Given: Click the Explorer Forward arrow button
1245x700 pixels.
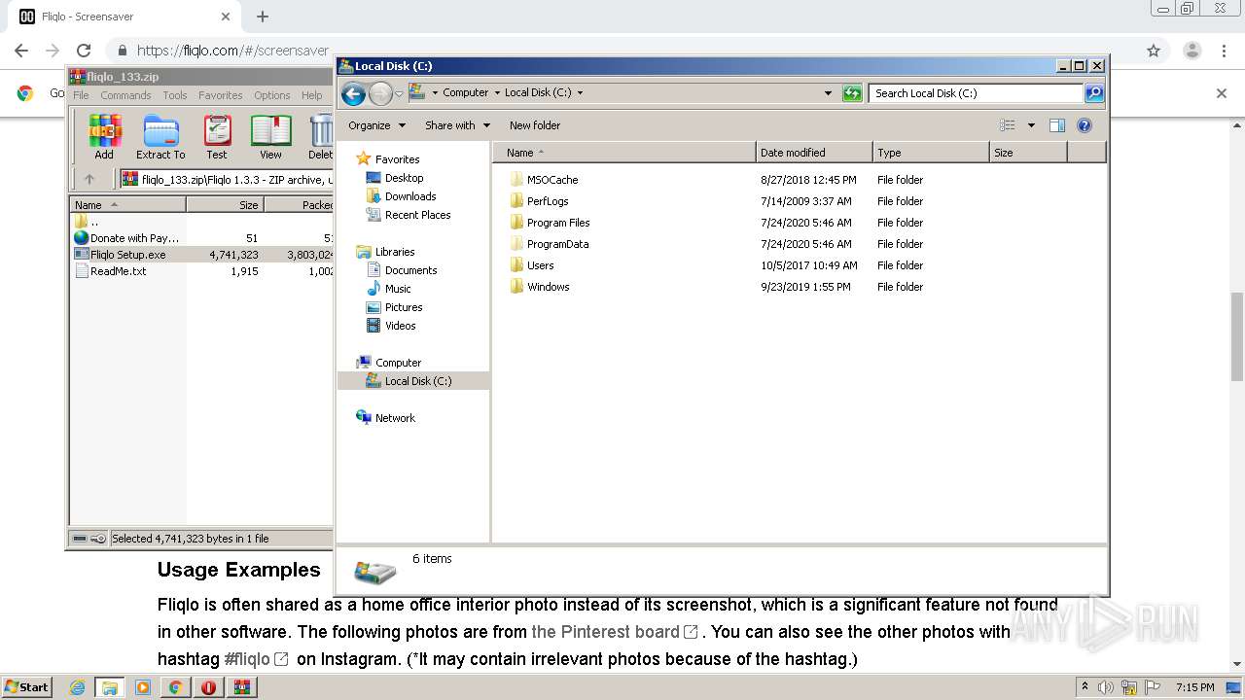Looking at the screenshot, I should (380, 93).
